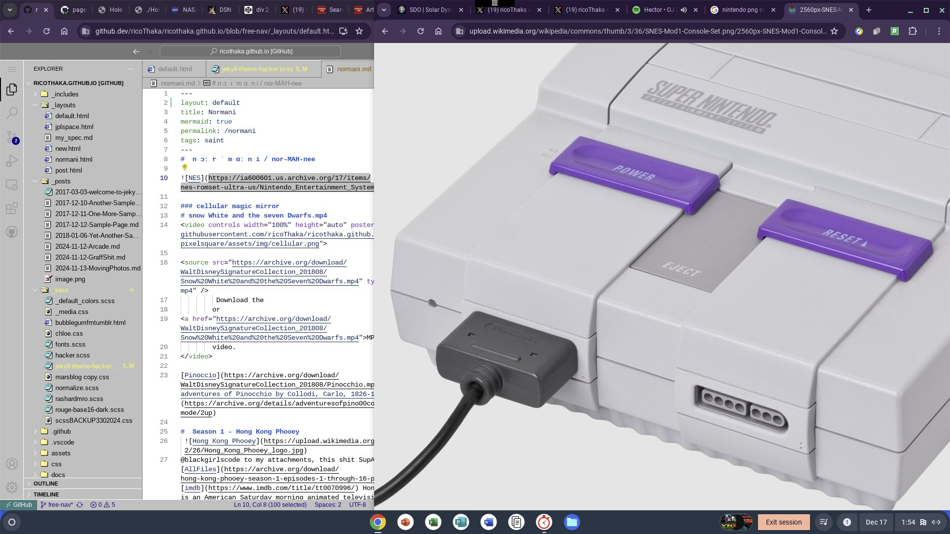Viewport: 950px width, 534px height.
Task: Mute the Hector Spotify tab audio
Action: (x=684, y=10)
